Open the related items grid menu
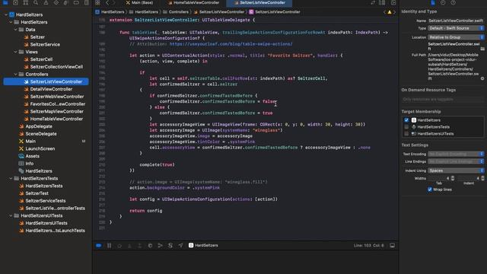The width and height of the screenshot is (487, 274). coord(97,2)
